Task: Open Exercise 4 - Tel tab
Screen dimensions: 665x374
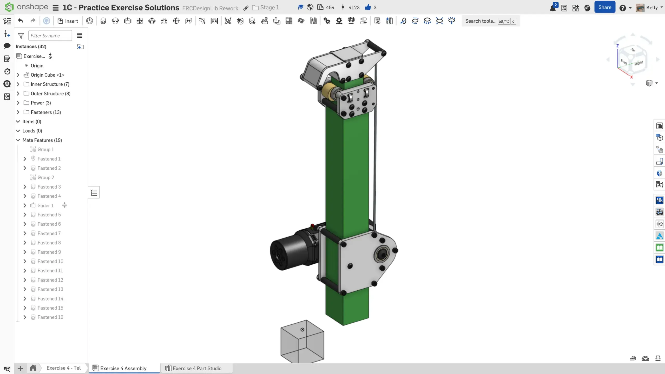Action: point(63,368)
